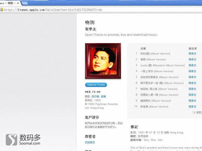Viewport: 202px width, 151px height.
Task: Select track 6 每天愛你多一些
Action: click(162, 83)
